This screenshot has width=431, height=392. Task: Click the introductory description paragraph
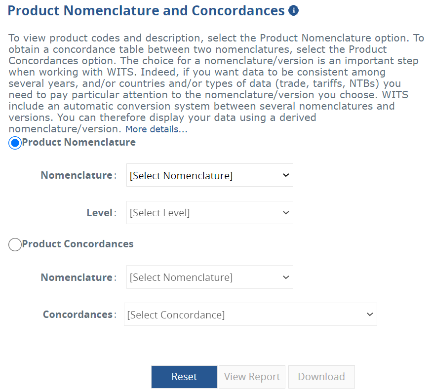(215, 83)
